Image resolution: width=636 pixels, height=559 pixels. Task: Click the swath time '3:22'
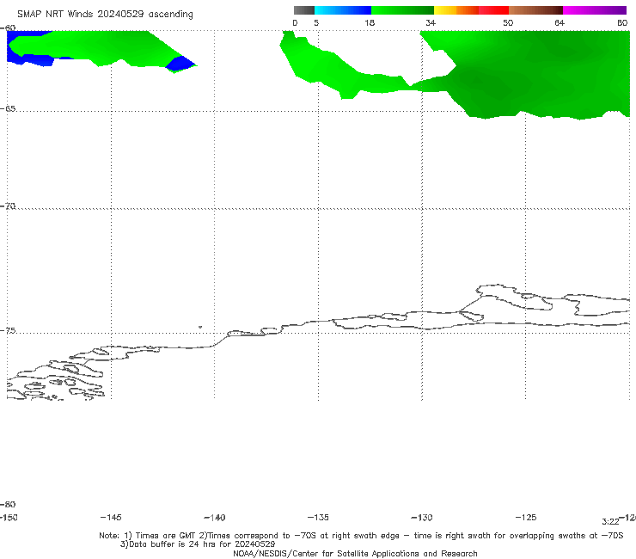click(x=610, y=522)
